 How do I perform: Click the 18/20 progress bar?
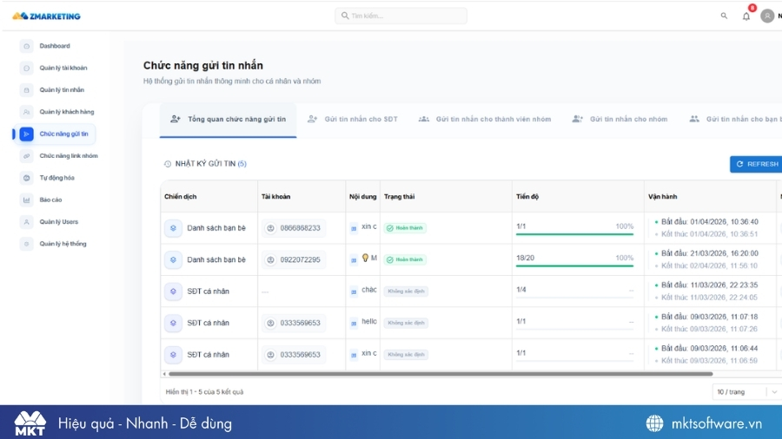(x=574, y=265)
